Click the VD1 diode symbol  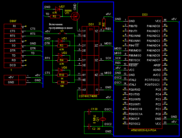61,41
